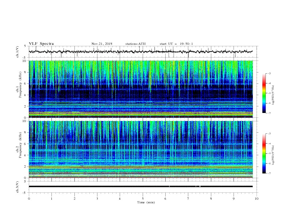Click the "VLF Spectra" plot title
The width and height of the screenshot is (289, 223).
(x=41, y=44)
